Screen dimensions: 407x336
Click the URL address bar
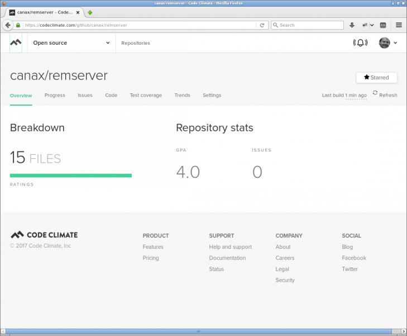pos(139,25)
